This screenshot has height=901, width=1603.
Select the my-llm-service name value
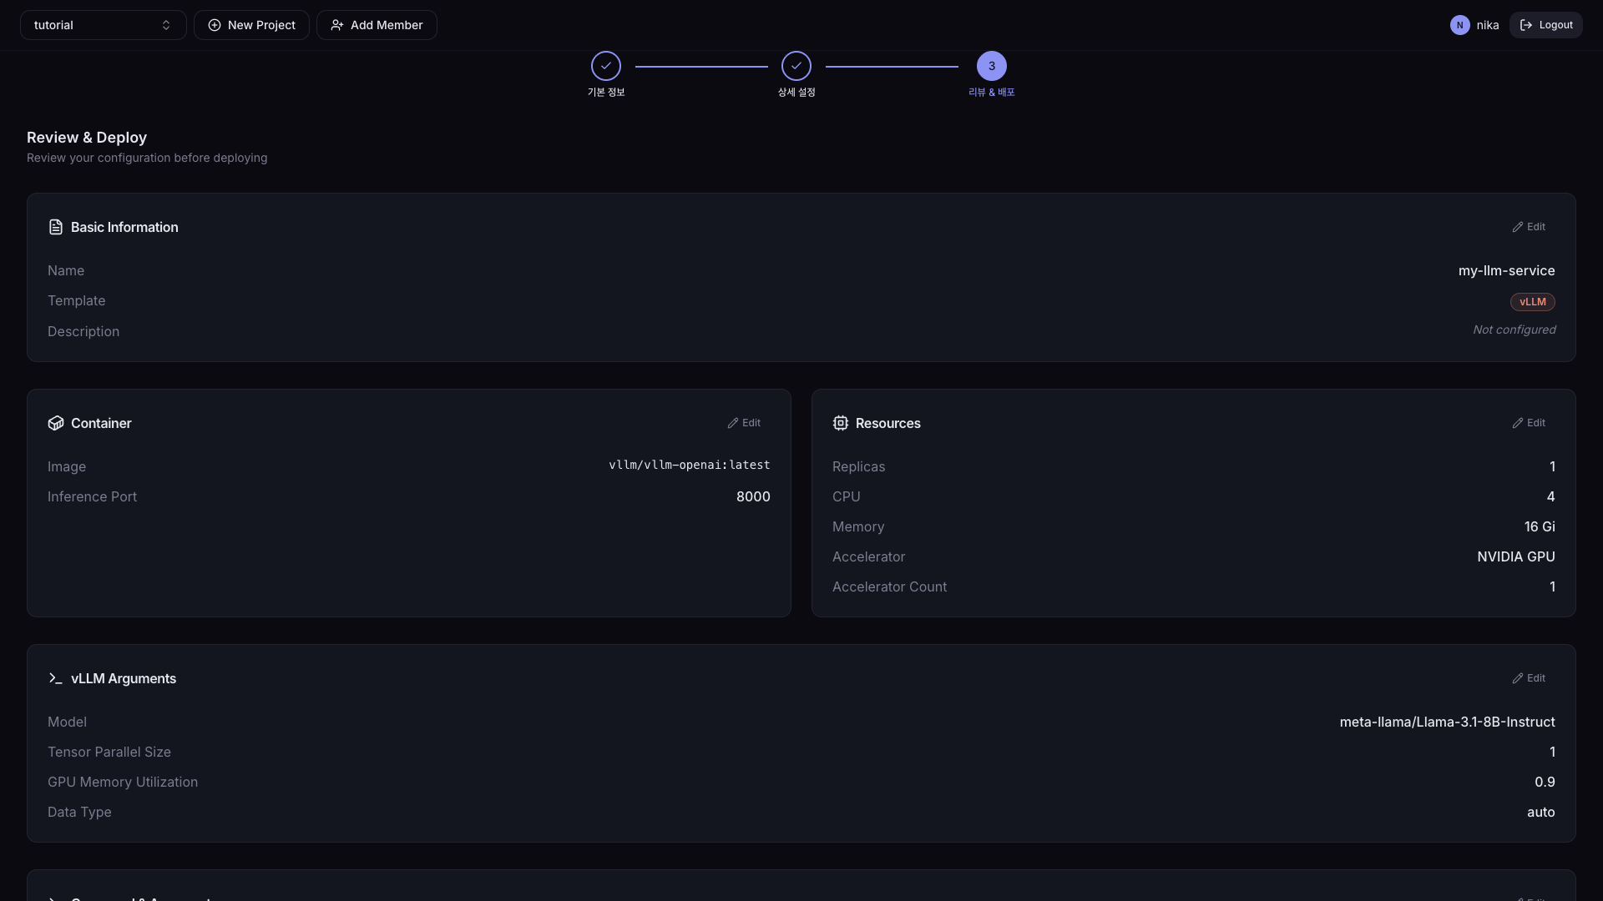click(x=1507, y=270)
